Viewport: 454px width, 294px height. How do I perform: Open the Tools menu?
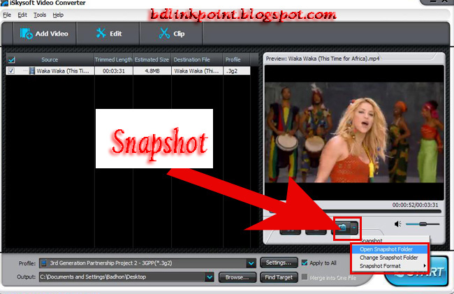pyautogui.click(x=40, y=15)
